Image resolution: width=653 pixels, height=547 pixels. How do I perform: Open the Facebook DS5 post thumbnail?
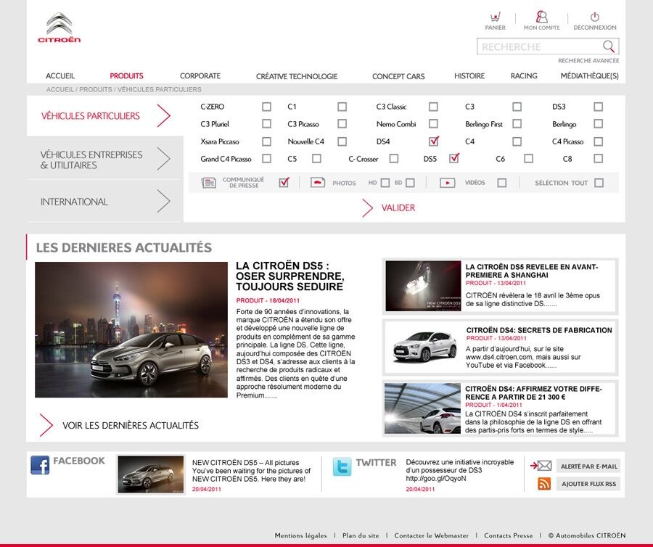pos(151,474)
